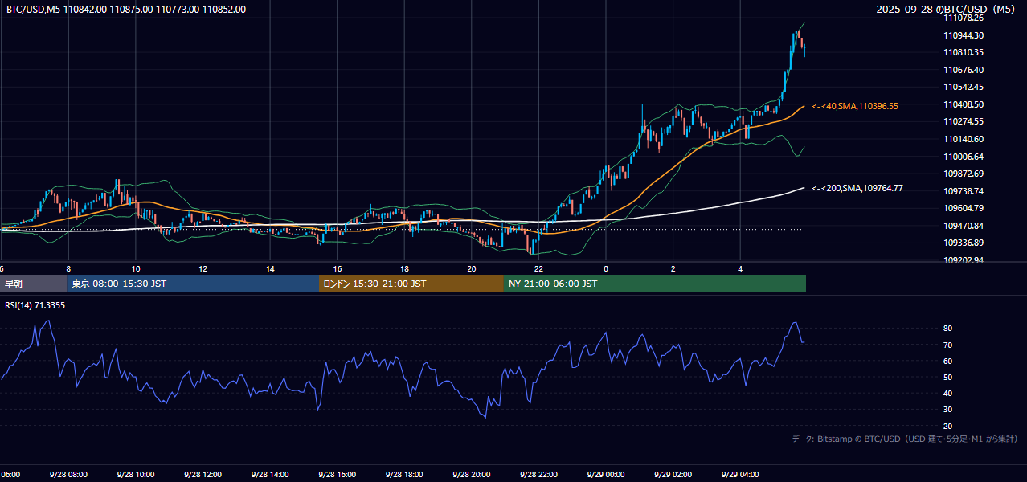Image resolution: width=1027 pixels, height=482 pixels.
Task: Click the 200 SMA label 109764.77
Action: click(857, 188)
